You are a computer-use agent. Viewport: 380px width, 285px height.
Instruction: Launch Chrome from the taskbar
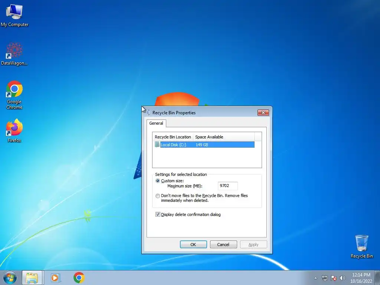(79, 278)
